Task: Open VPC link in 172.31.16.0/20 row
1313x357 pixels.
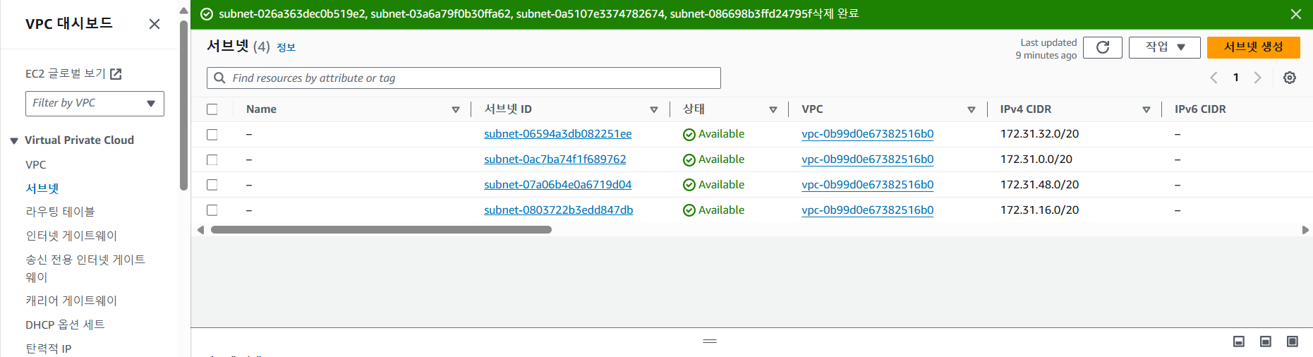Action: (867, 210)
